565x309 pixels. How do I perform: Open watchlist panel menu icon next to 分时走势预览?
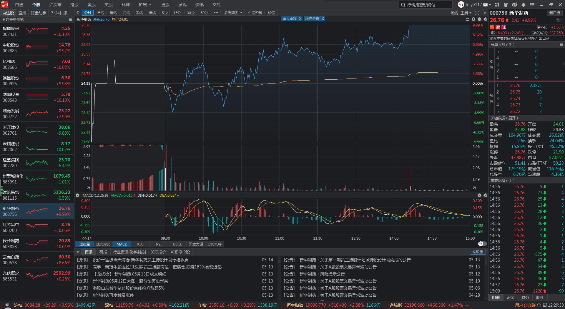tap(71, 19)
